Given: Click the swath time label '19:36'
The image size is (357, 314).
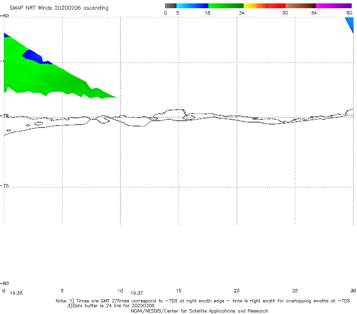Looking at the screenshot, I should pyautogui.click(x=16, y=293).
